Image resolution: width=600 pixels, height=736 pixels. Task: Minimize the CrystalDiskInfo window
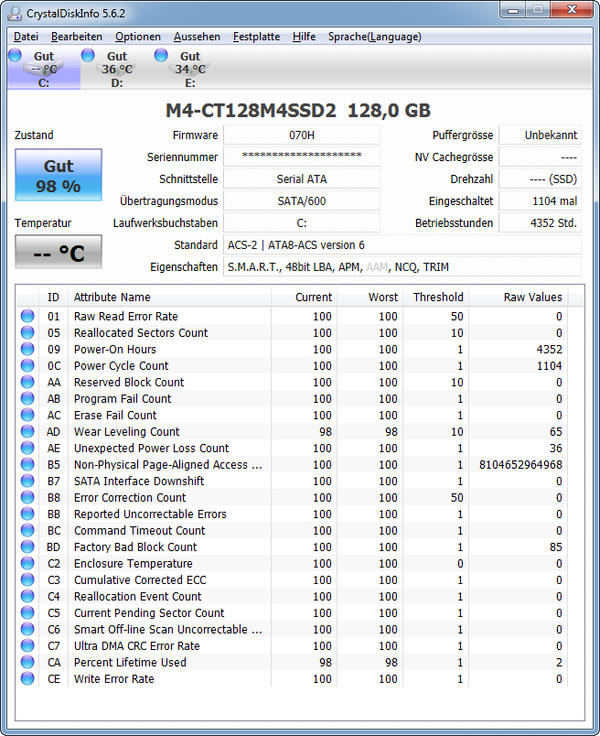[513, 10]
